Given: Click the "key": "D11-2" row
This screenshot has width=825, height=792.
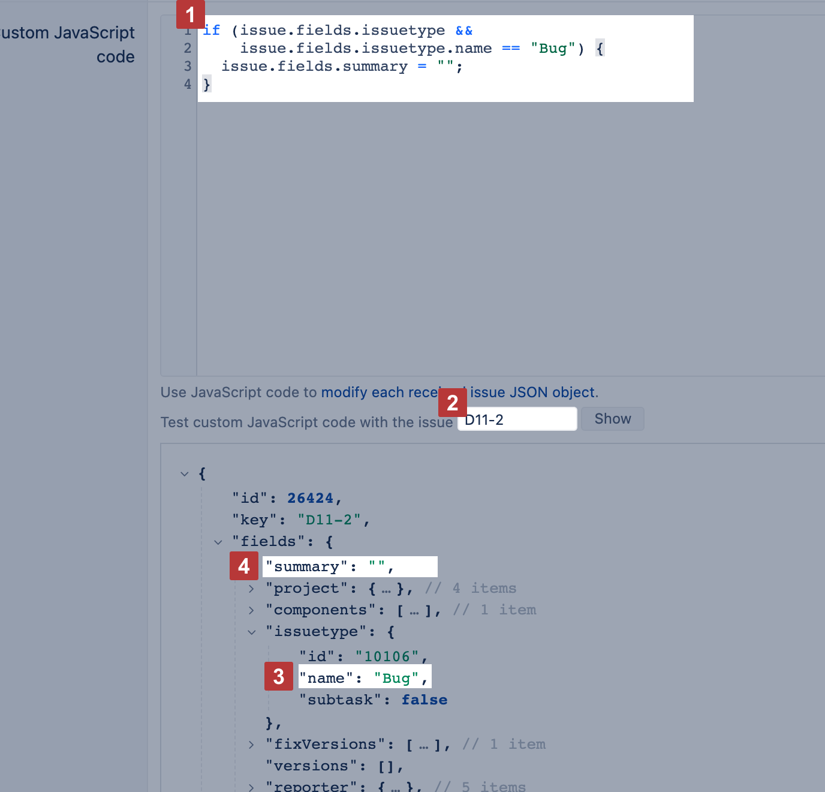Looking at the screenshot, I should [x=301, y=520].
